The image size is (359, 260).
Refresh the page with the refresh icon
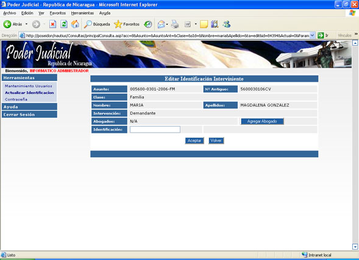point(64,24)
